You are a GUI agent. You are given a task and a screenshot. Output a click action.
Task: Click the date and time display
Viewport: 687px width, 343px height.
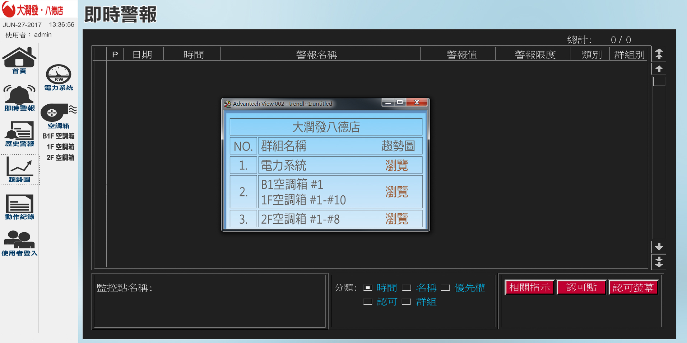click(x=39, y=25)
